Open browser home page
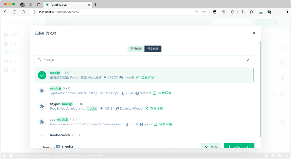 coord(23,12)
